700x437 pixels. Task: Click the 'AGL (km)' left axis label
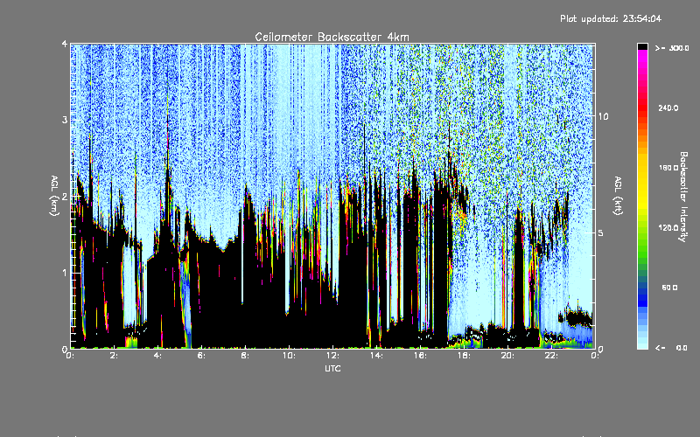click(x=54, y=196)
